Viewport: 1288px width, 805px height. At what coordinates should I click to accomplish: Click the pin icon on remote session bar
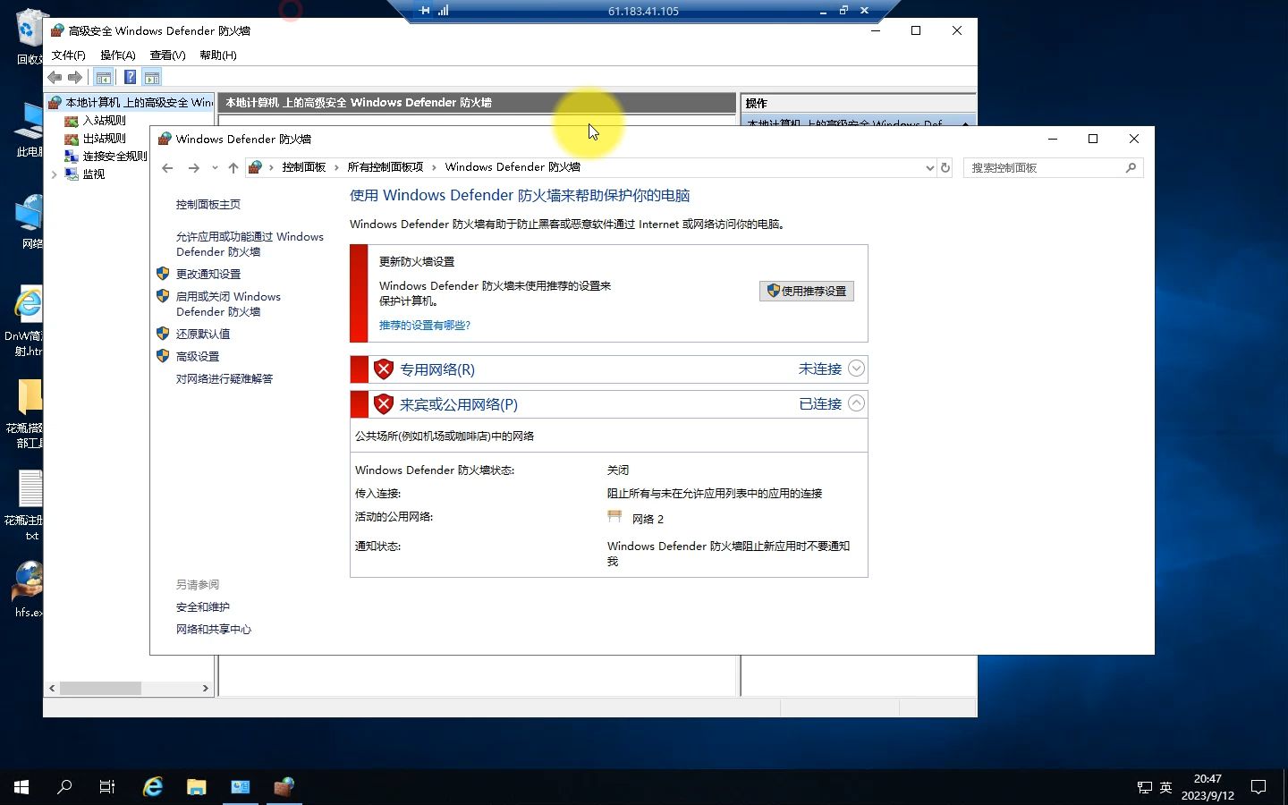(x=424, y=11)
